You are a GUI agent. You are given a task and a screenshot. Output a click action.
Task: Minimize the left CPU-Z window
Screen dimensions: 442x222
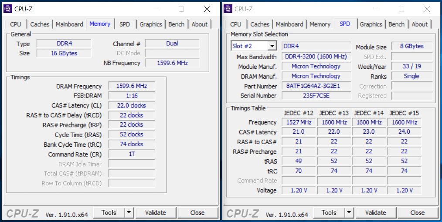tap(156, 9)
